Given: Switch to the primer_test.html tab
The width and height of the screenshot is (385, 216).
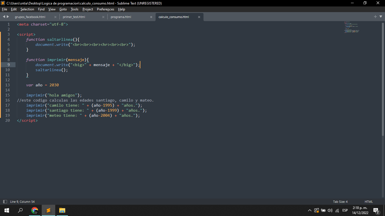Looking at the screenshot, I should pos(74,17).
